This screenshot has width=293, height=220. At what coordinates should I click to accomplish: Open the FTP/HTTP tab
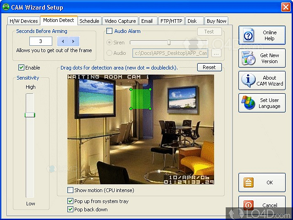click(x=171, y=21)
